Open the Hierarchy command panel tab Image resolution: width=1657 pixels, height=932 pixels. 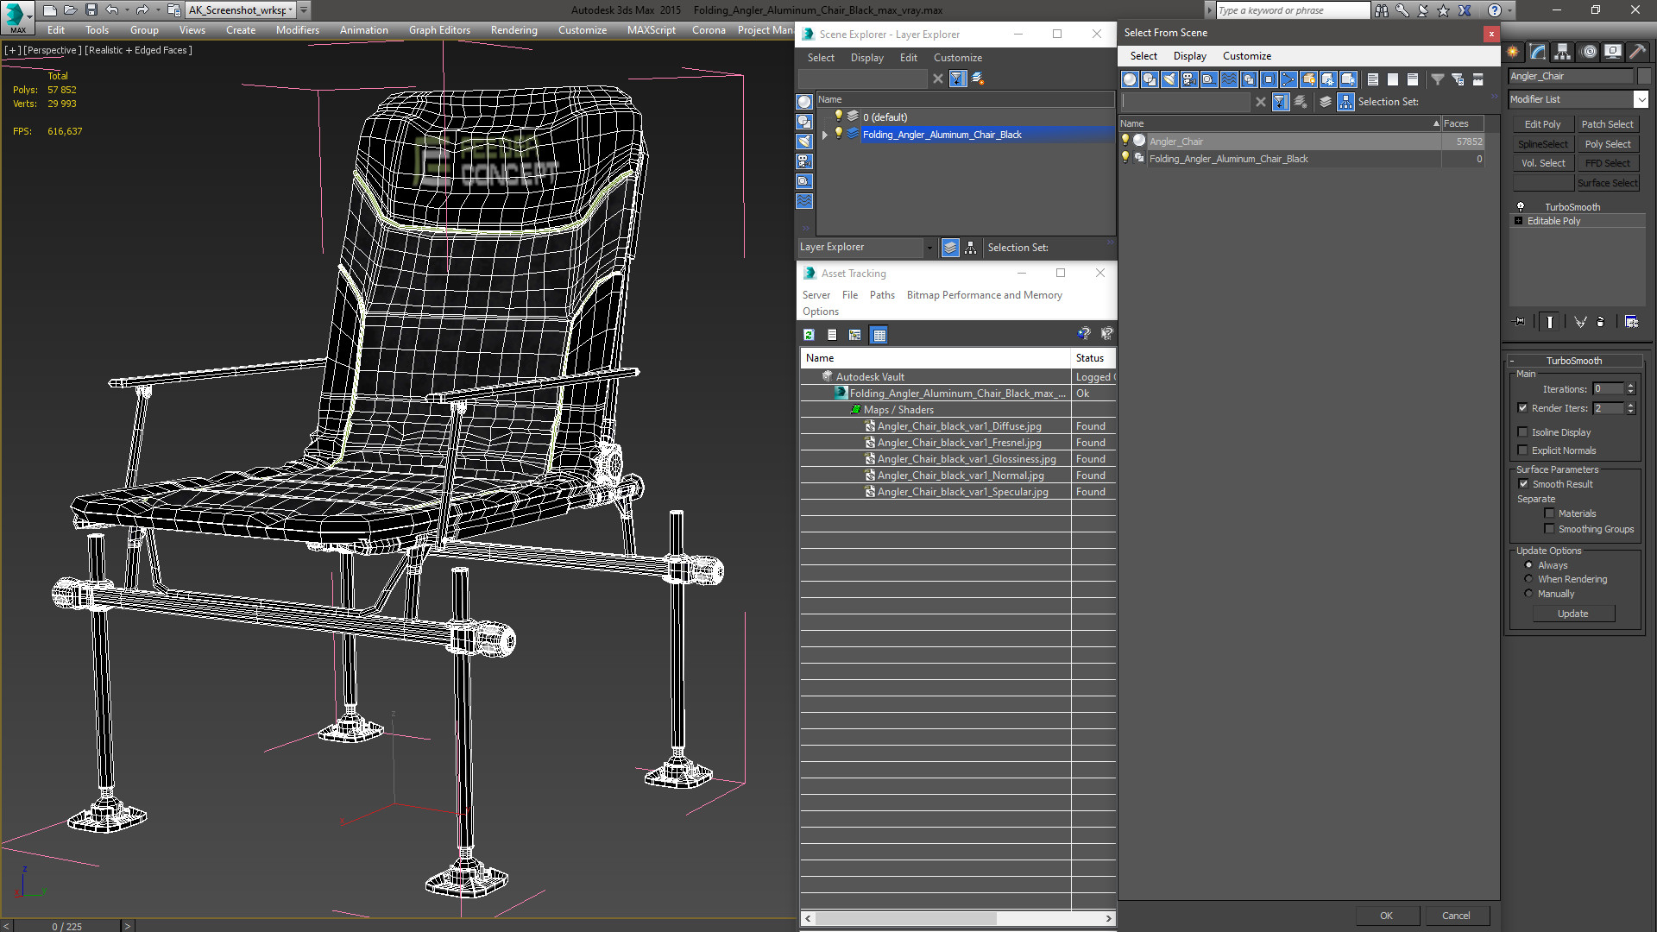[x=1562, y=52]
